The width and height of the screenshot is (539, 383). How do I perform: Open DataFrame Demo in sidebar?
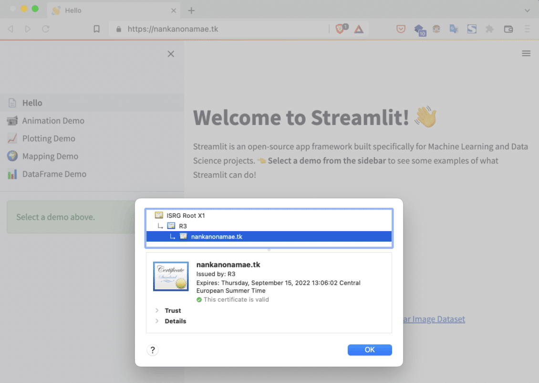coord(92,174)
